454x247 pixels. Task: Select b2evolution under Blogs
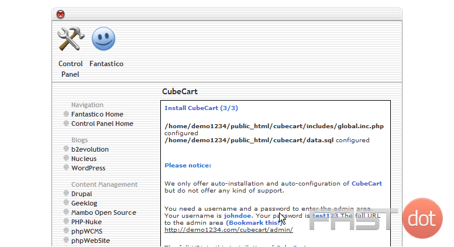tap(90, 149)
